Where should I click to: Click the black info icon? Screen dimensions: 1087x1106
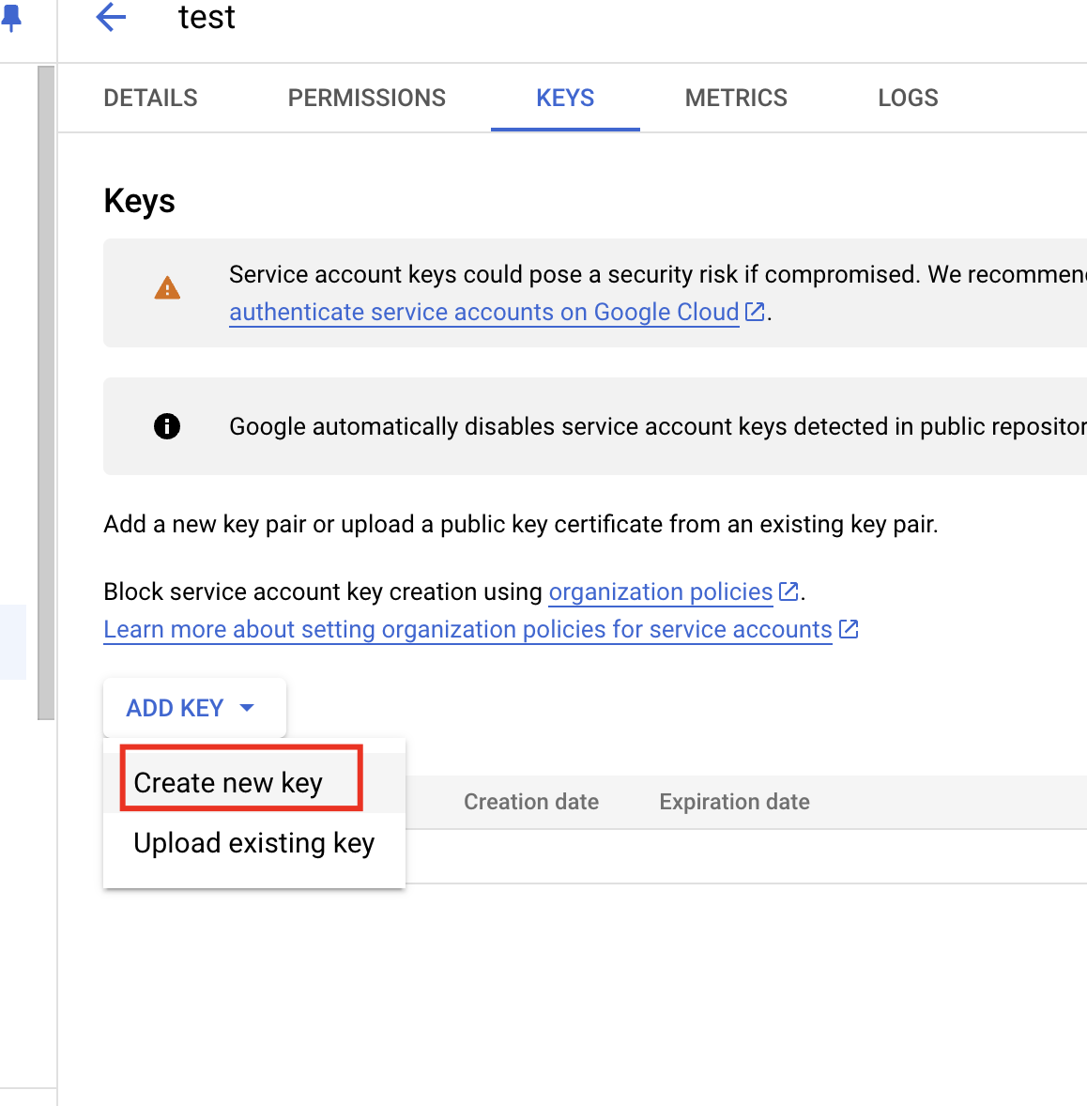click(x=166, y=425)
